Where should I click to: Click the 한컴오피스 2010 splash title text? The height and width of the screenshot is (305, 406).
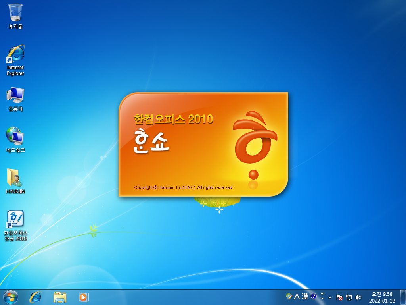[x=174, y=119]
